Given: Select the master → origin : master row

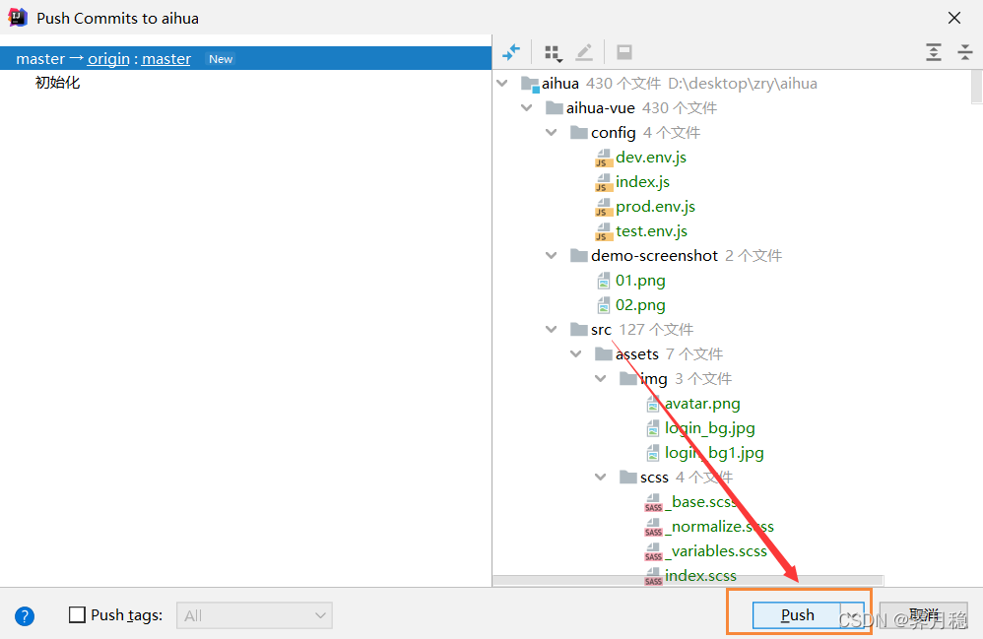Looking at the screenshot, I should click(246, 58).
